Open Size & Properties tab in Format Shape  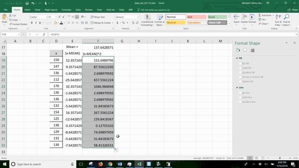(253, 50)
